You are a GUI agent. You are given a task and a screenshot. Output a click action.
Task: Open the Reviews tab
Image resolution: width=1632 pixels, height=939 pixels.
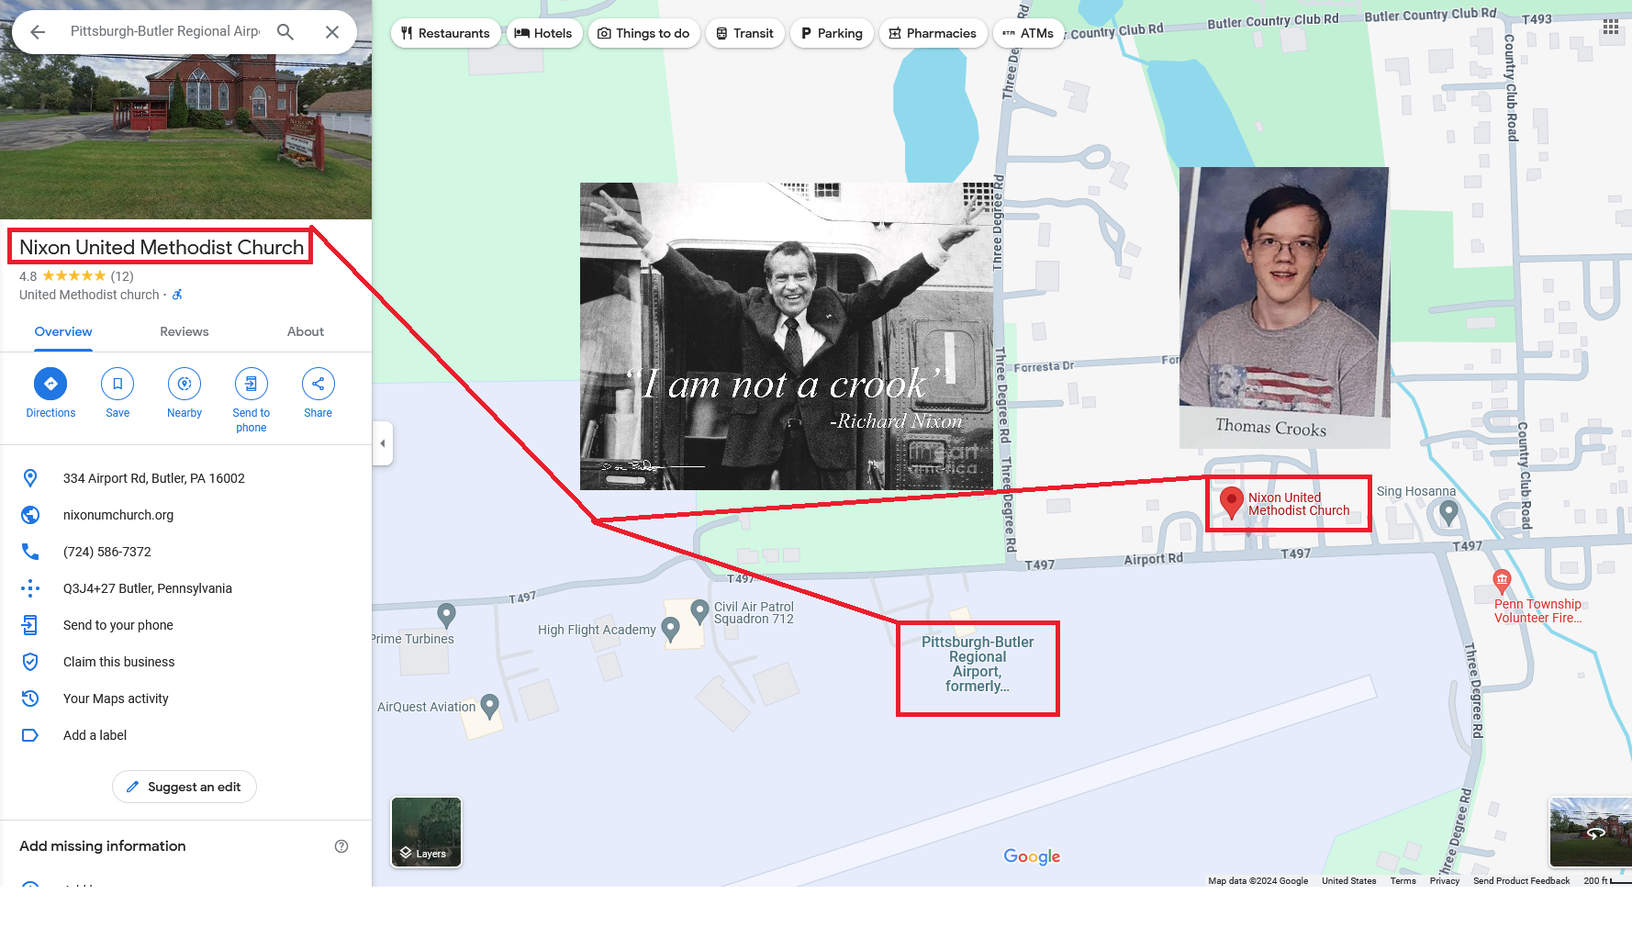point(184,332)
